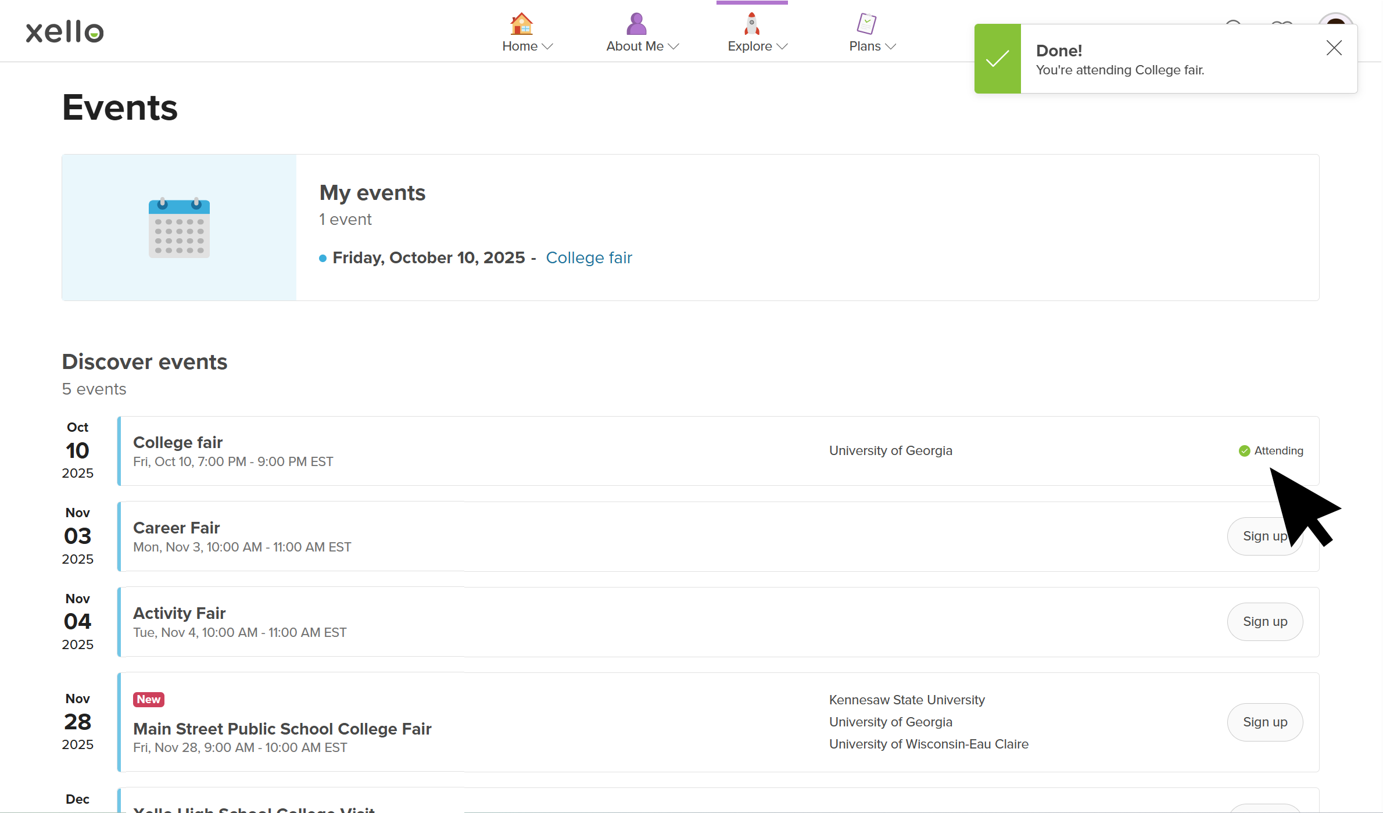The height and width of the screenshot is (813, 1383).
Task: Sign up for the Activity Fair
Action: [1265, 621]
